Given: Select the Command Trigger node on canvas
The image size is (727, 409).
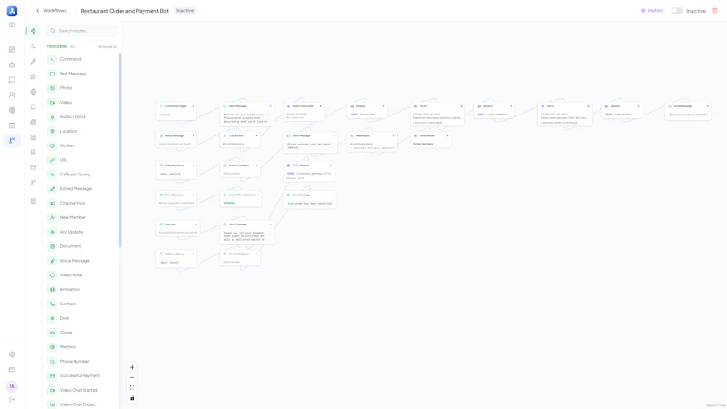Looking at the screenshot, I should tap(176, 111).
